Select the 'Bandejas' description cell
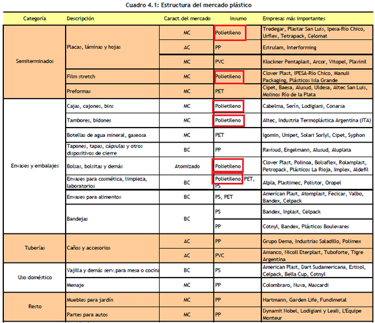375x323 pixels. tap(112, 219)
